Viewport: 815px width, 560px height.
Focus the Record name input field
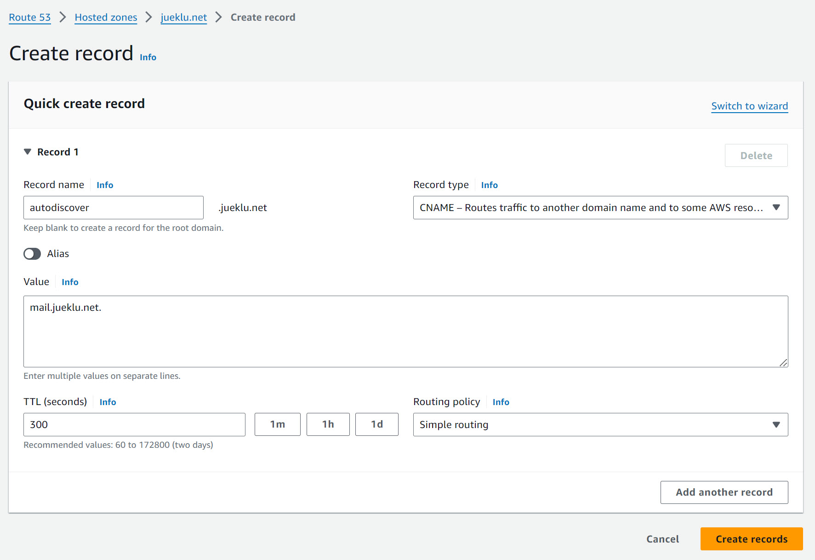[113, 208]
